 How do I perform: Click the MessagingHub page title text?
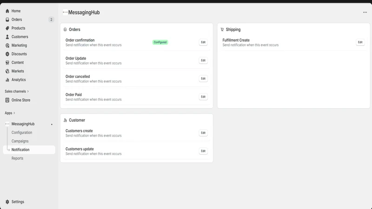coord(84,13)
